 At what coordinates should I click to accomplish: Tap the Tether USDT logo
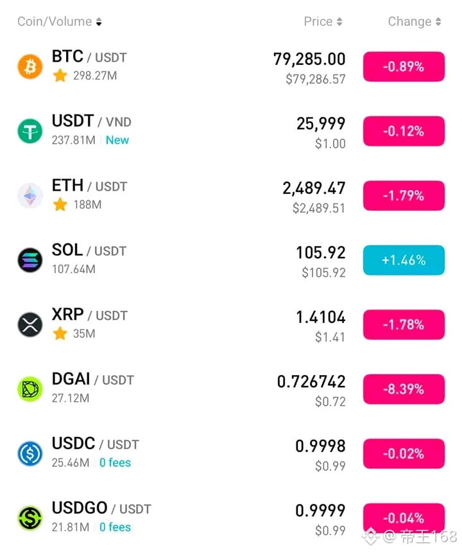30,131
